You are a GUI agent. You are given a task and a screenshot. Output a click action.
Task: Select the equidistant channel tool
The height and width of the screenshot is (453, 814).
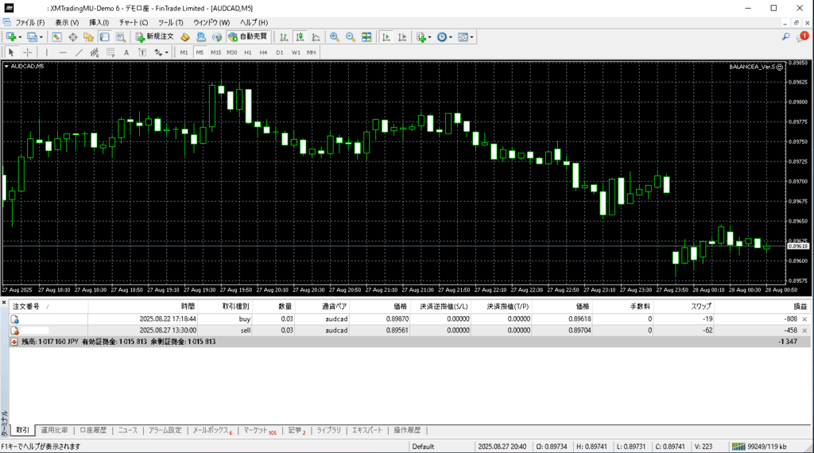pos(95,52)
